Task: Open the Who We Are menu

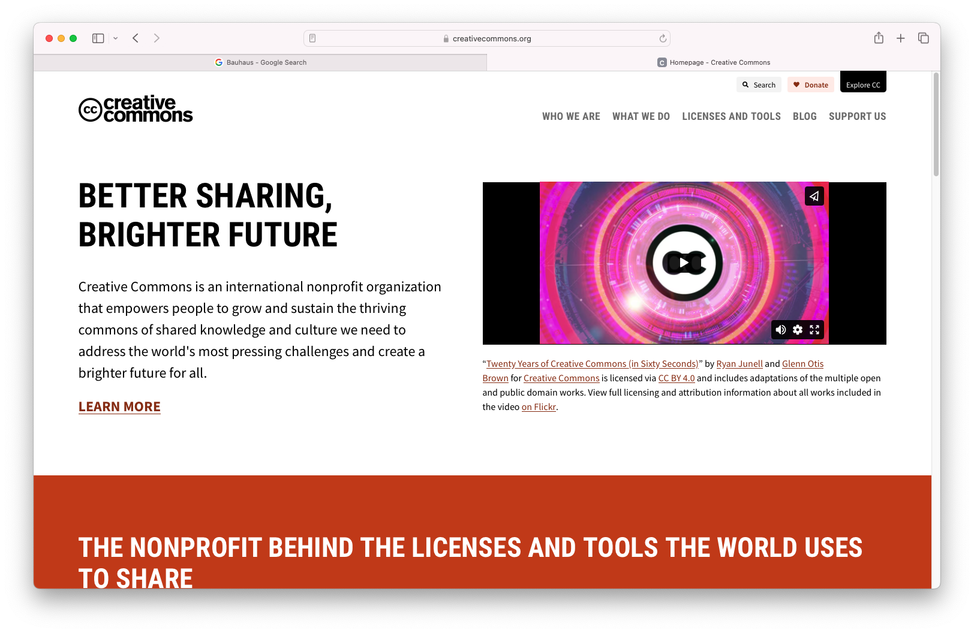Action: pyautogui.click(x=571, y=116)
